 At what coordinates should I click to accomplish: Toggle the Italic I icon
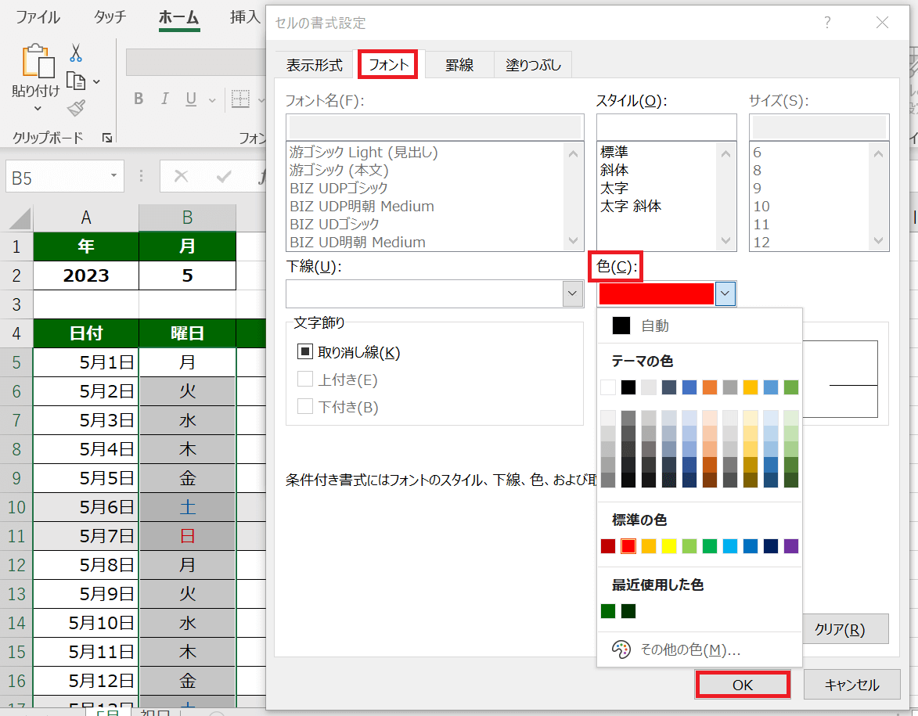[x=164, y=99]
